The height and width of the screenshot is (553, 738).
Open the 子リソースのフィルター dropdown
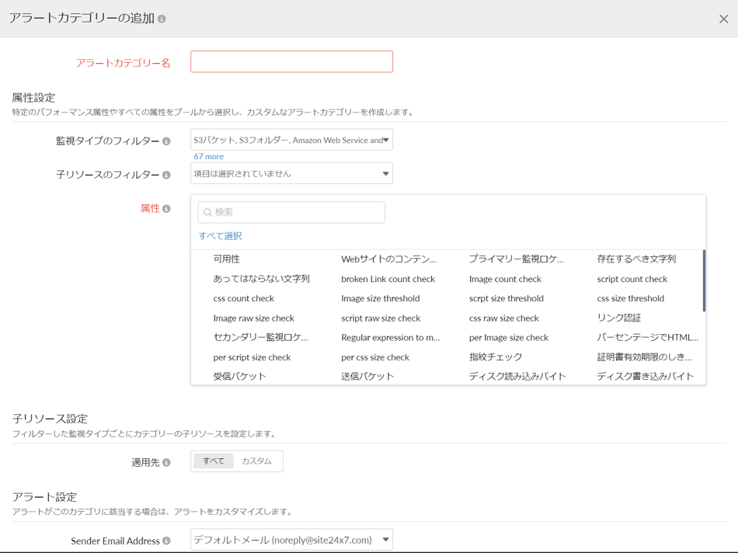coord(292,173)
